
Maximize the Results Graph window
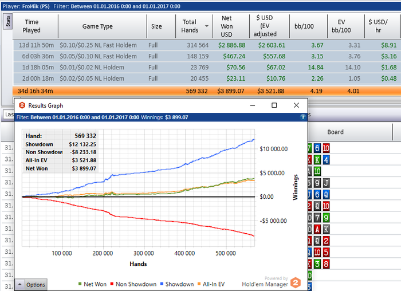point(274,105)
